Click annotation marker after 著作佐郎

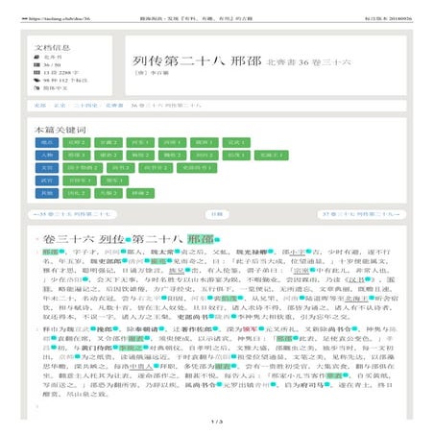click(x=215, y=328)
